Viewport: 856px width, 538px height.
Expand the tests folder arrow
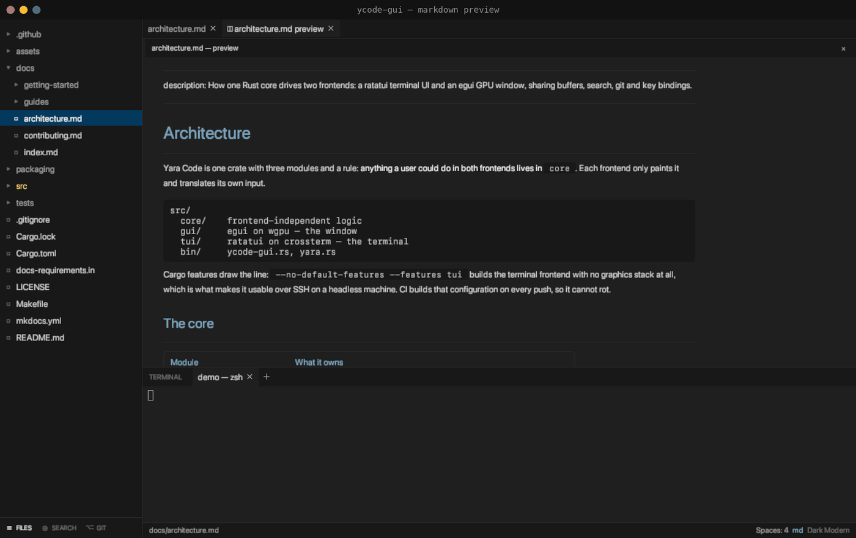point(8,203)
